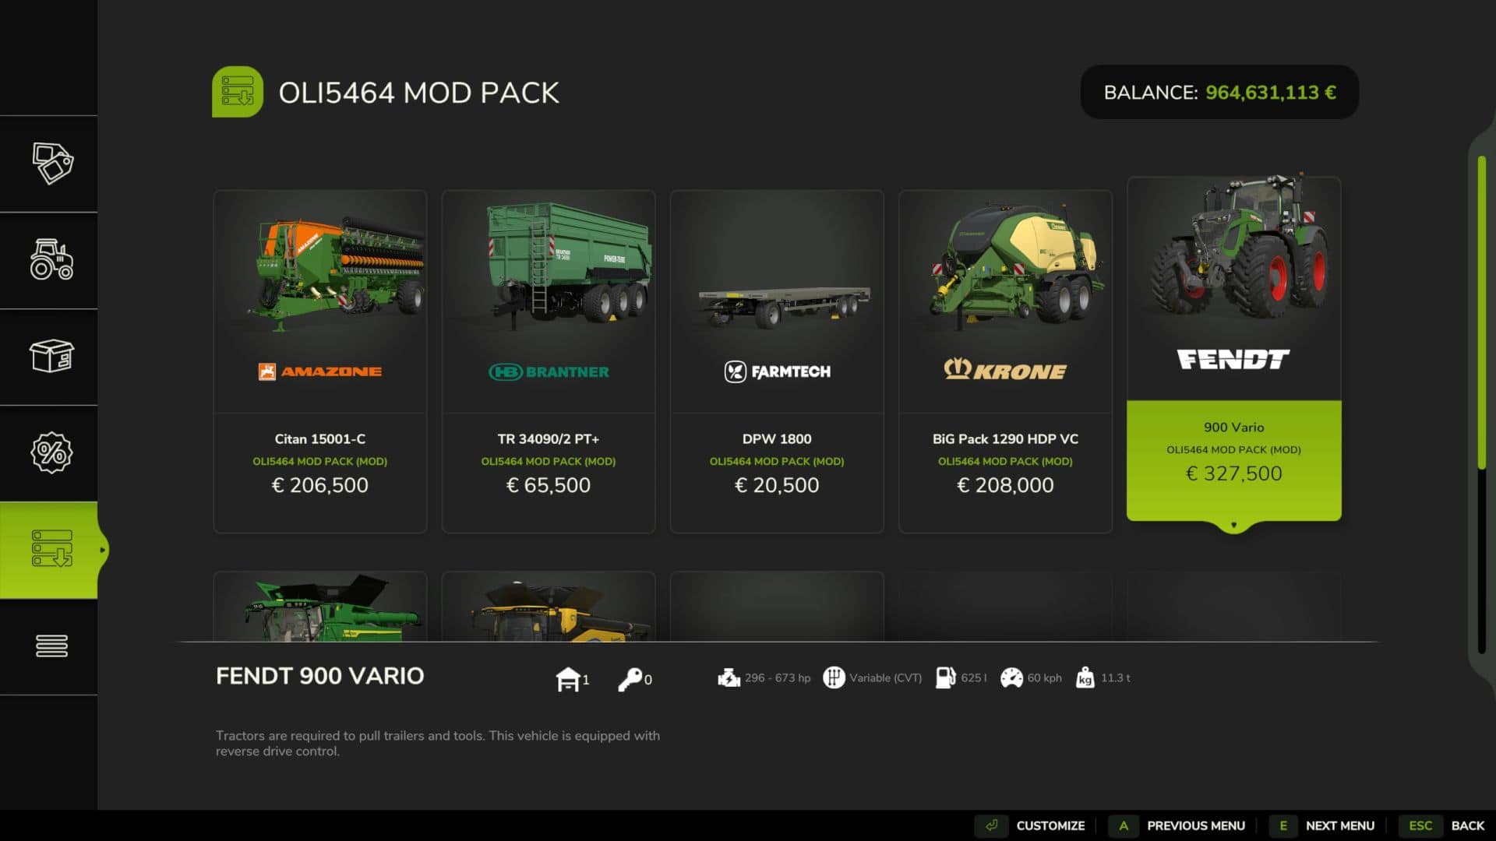Click the leased key count icon
Viewport: 1496px width, 841px height.
[630, 679]
